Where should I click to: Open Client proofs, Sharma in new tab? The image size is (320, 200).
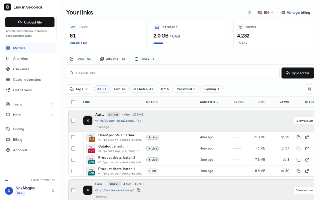[x=307, y=137]
